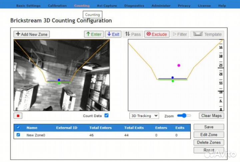Click the Clear Maps button
Viewport: 240px width, 162px height.
click(211, 115)
